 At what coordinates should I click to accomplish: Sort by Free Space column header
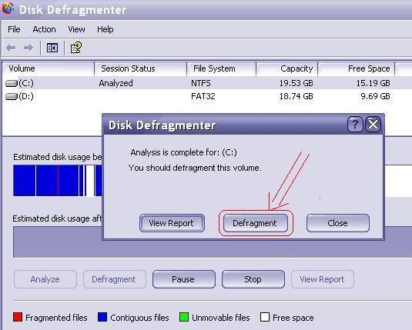[357, 68]
